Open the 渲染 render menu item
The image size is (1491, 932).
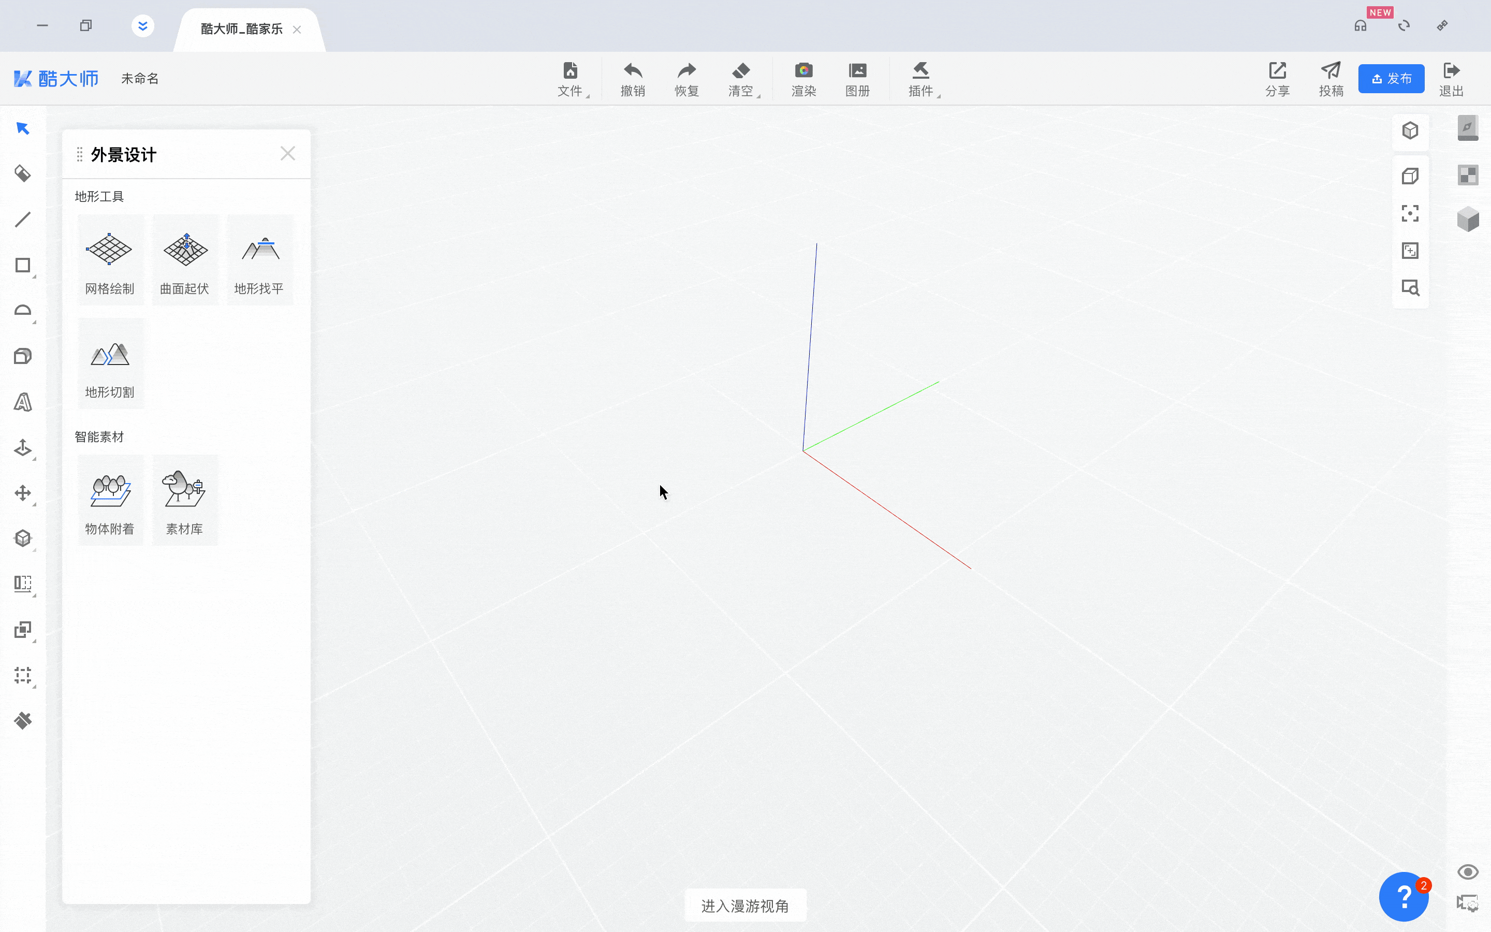(803, 79)
